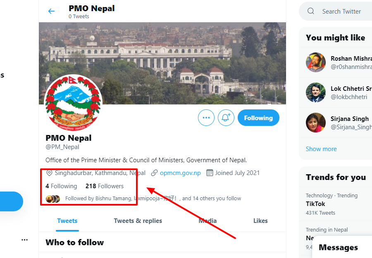The width and height of the screenshot is (372, 258).
Task: Click the PMO Nepal profile picture
Action: [x=73, y=103]
